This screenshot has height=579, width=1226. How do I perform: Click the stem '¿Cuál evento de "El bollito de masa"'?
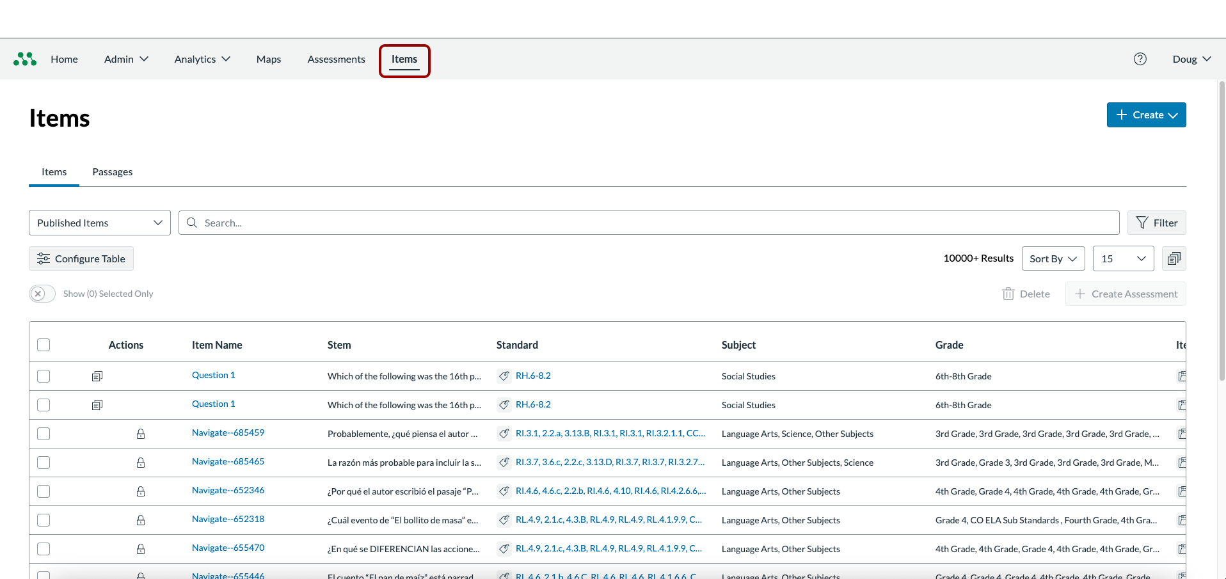click(403, 520)
